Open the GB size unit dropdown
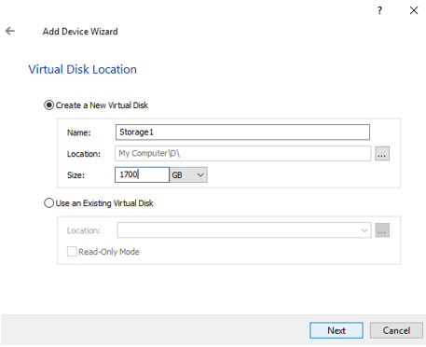This screenshot has width=426, height=347. [188, 174]
